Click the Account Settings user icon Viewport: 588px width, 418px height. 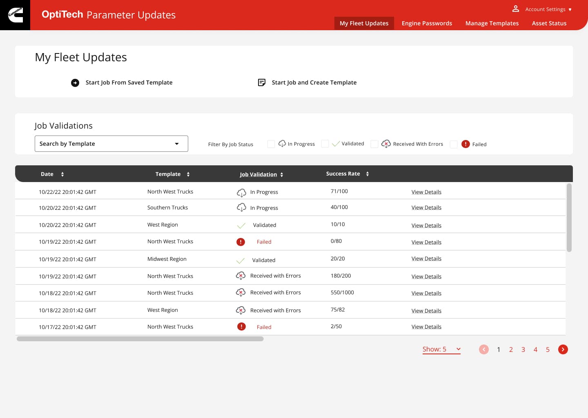click(516, 9)
